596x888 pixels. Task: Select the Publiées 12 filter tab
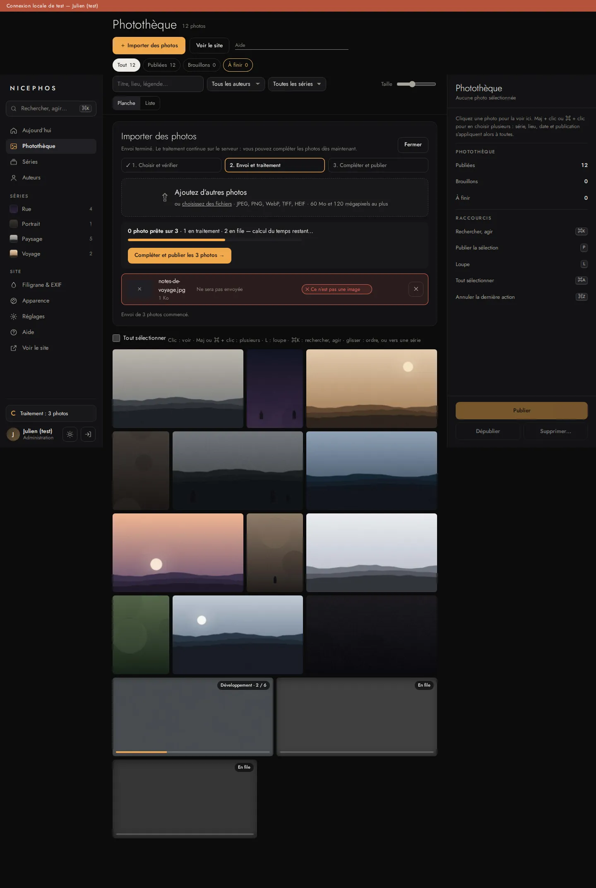[161, 65]
